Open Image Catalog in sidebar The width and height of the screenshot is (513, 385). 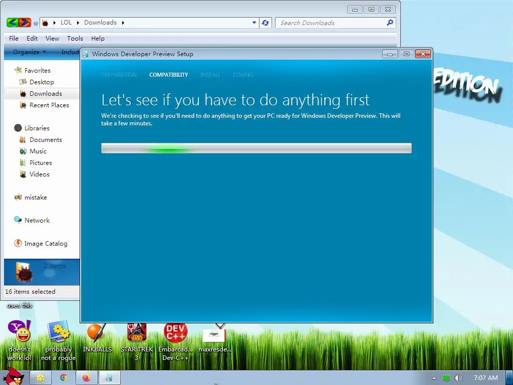(46, 244)
